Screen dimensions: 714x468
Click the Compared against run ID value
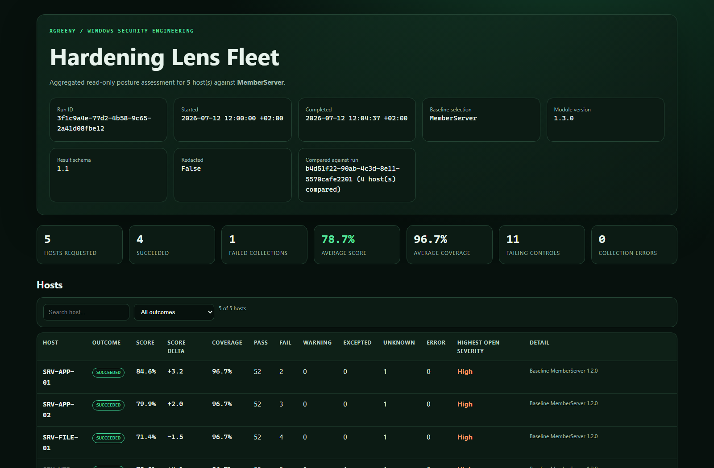pos(353,179)
